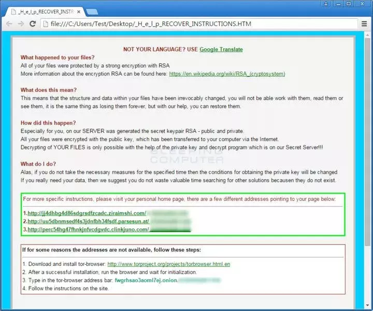Click 'If for some reasons the addresses' heading

[111, 250]
